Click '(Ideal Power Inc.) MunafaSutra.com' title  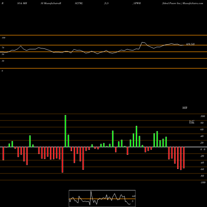[x=183, y=3]
